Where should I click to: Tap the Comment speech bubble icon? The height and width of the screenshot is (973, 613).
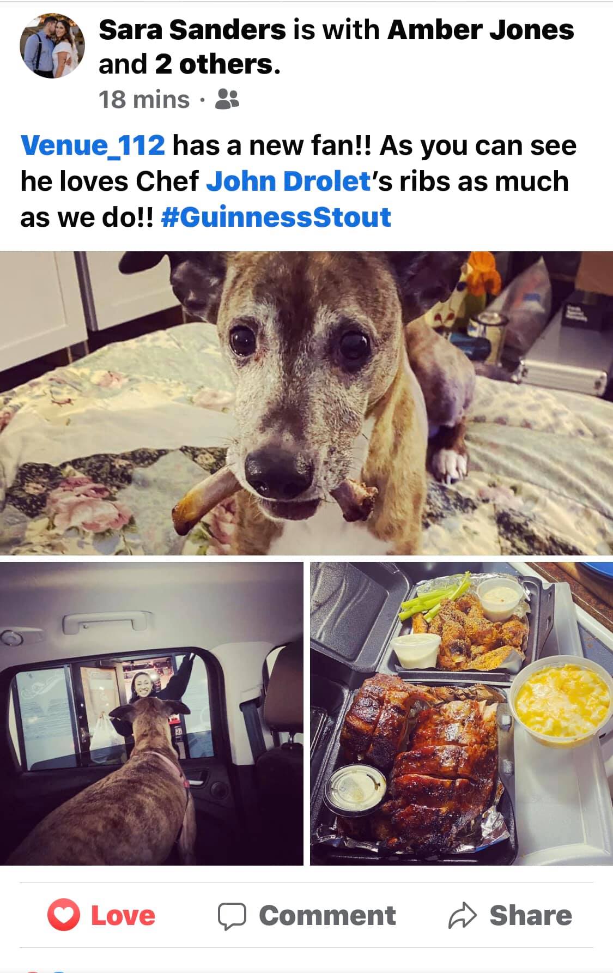(x=233, y=915)
